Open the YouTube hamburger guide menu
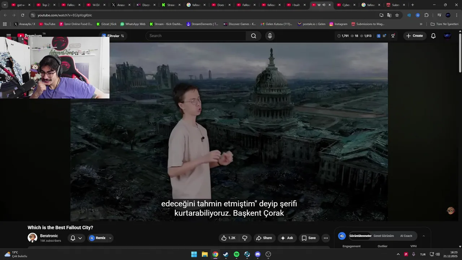The width and height of the screenshot is (462, 260). coord(9,35)
